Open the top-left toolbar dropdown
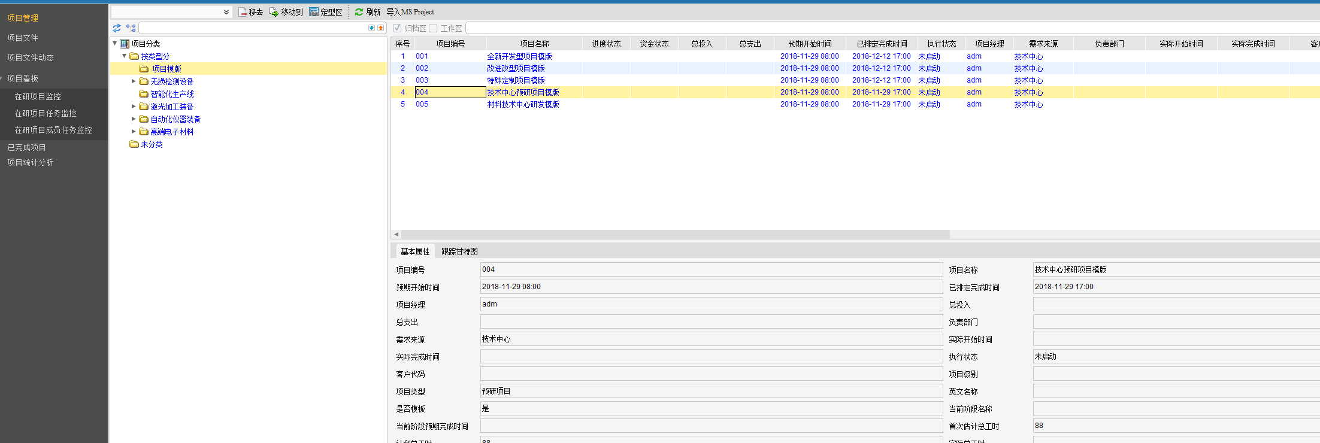Image resolution: width=1320 pixels, height=443 pixels. pos(226,12)
